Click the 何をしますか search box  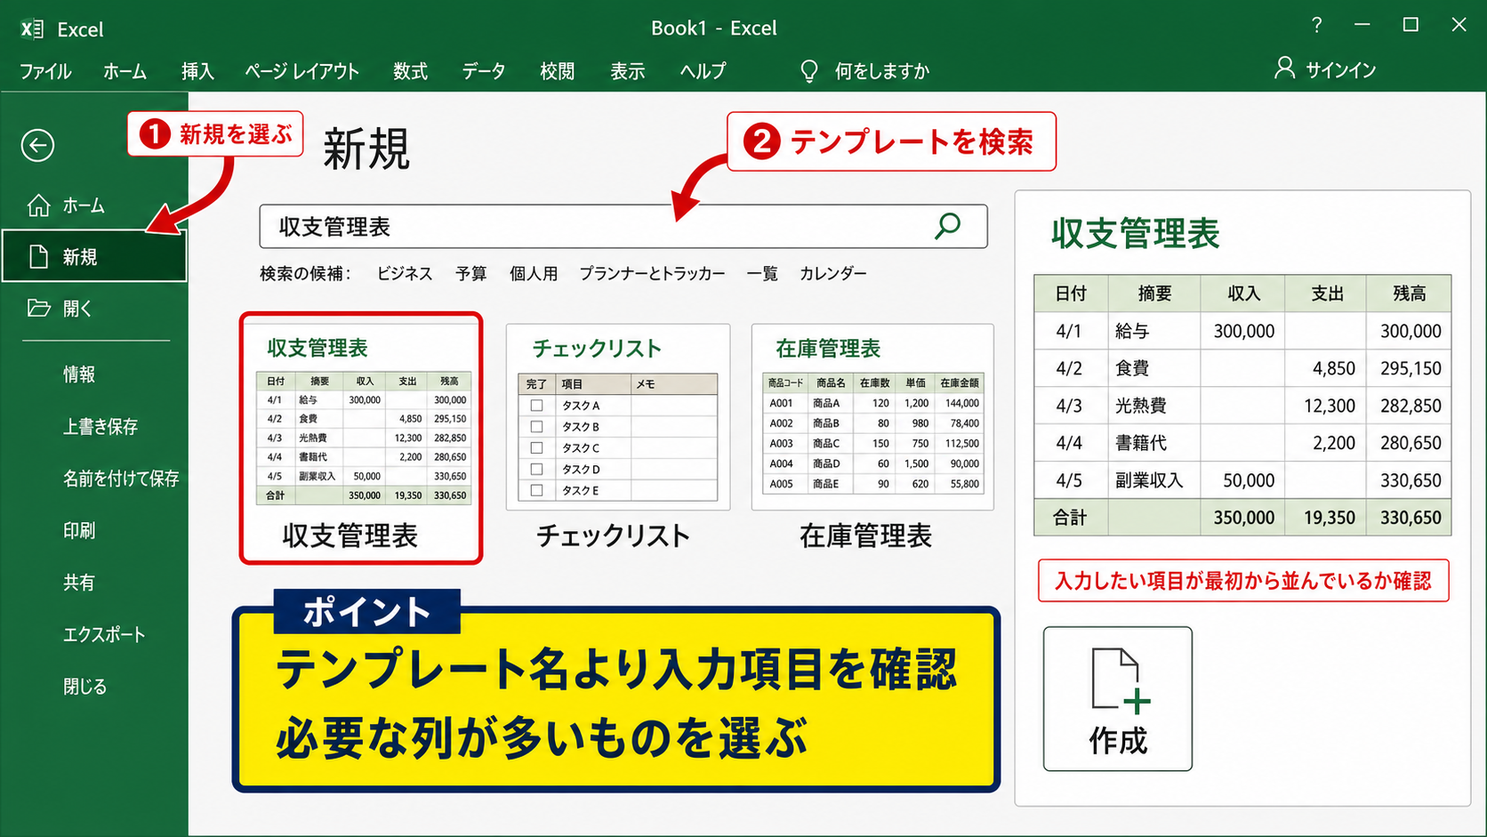(881, 71)
